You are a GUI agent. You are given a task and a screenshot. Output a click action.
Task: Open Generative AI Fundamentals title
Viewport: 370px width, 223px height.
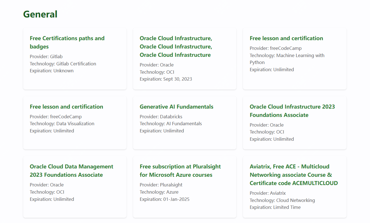(176, 107)
